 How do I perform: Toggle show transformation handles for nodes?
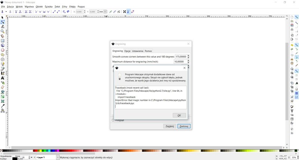point(124,12)
